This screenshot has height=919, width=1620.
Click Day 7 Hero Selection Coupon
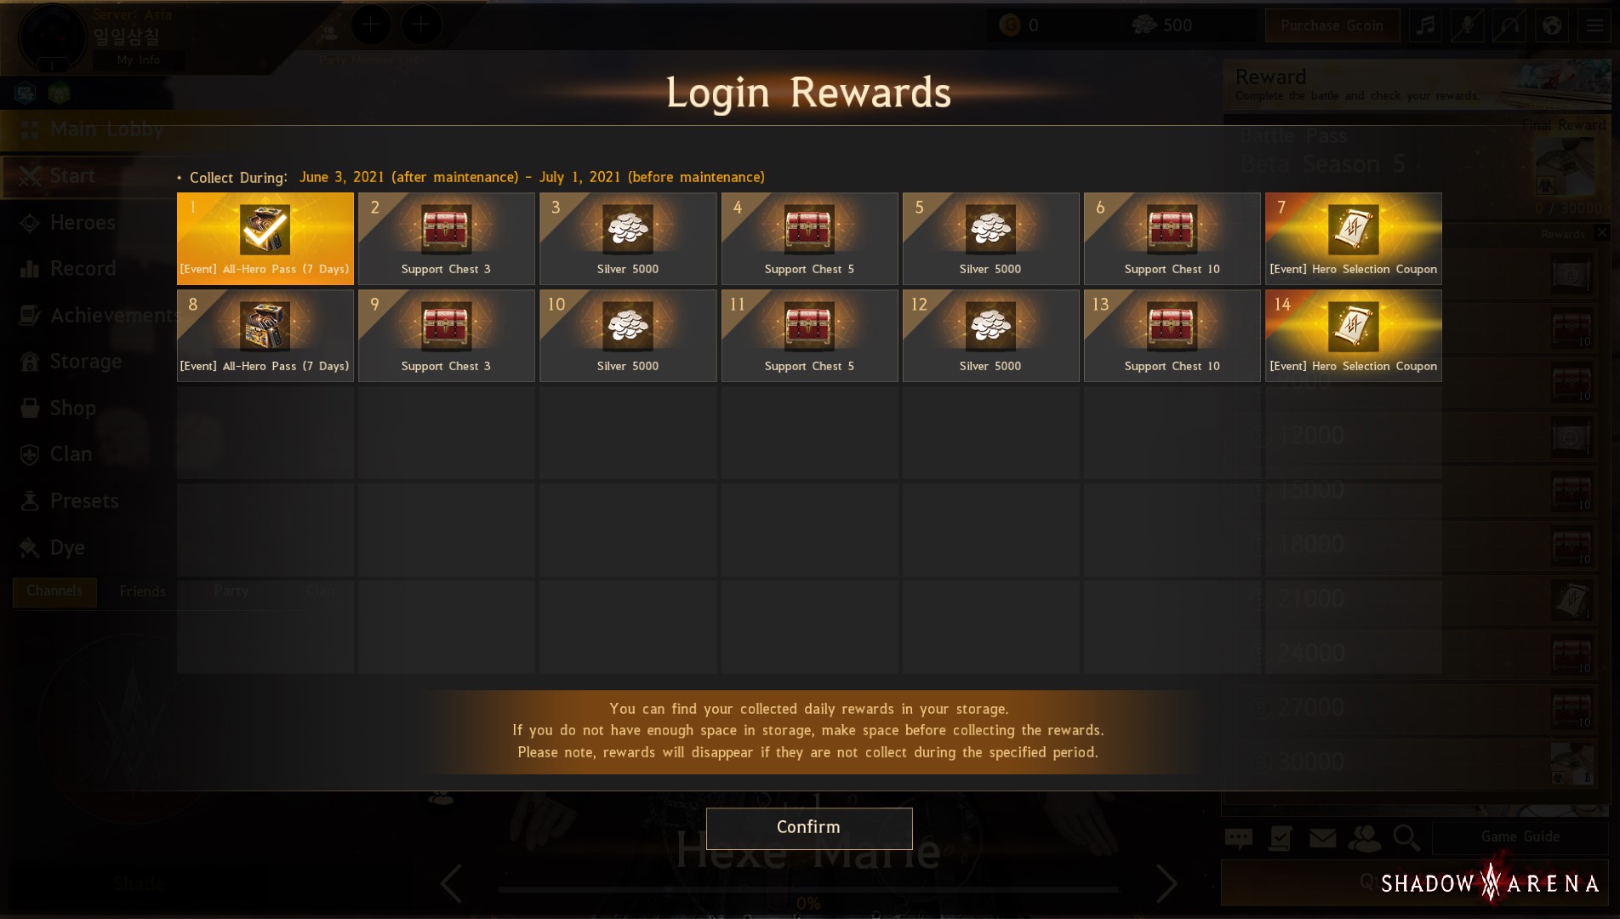[1353, 238]
